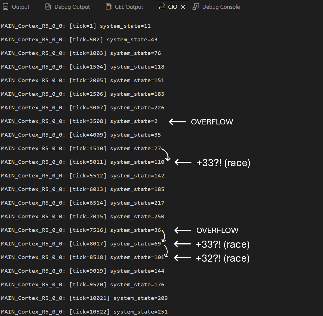Viewport: 323px width, 316px height.
Task: Click the last log line, tick=10522
Action: [84, 312]
